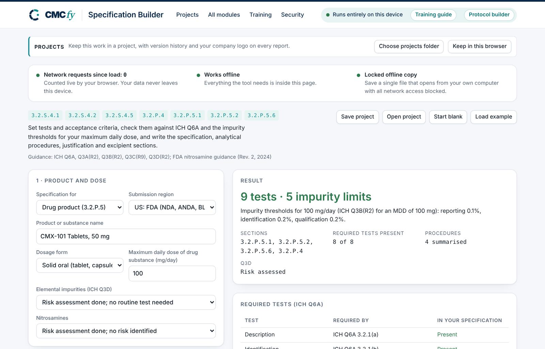Click the '9 tests · 5 impurity limits' heading
Image resolution: width=545 pixels, height=349 pixels.
tap(306, 197)
